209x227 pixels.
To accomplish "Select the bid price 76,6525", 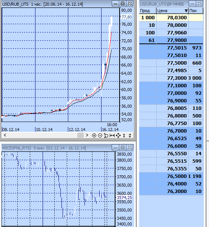I will click(177, 138).
